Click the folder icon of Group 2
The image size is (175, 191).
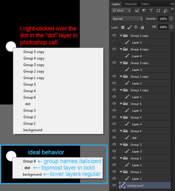[125, 158]
